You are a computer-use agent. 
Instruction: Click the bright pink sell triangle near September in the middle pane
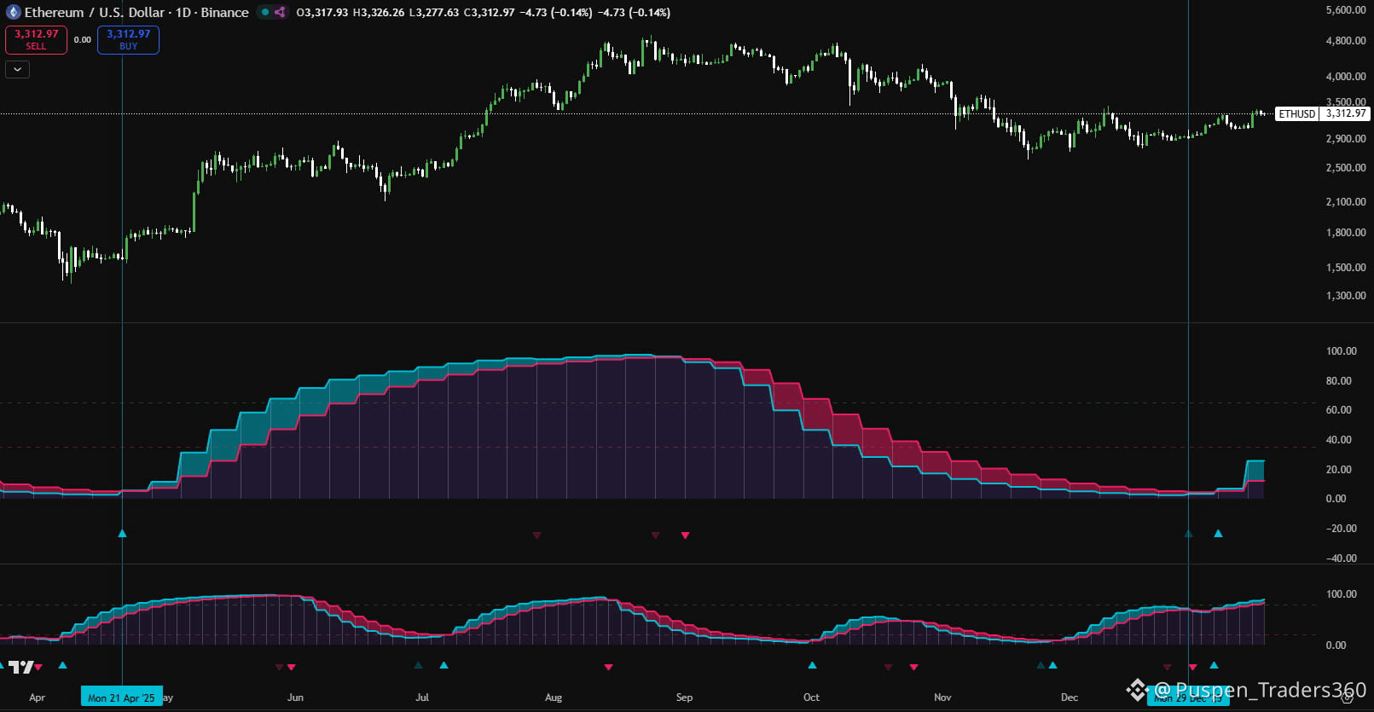(x=685, y=535)
